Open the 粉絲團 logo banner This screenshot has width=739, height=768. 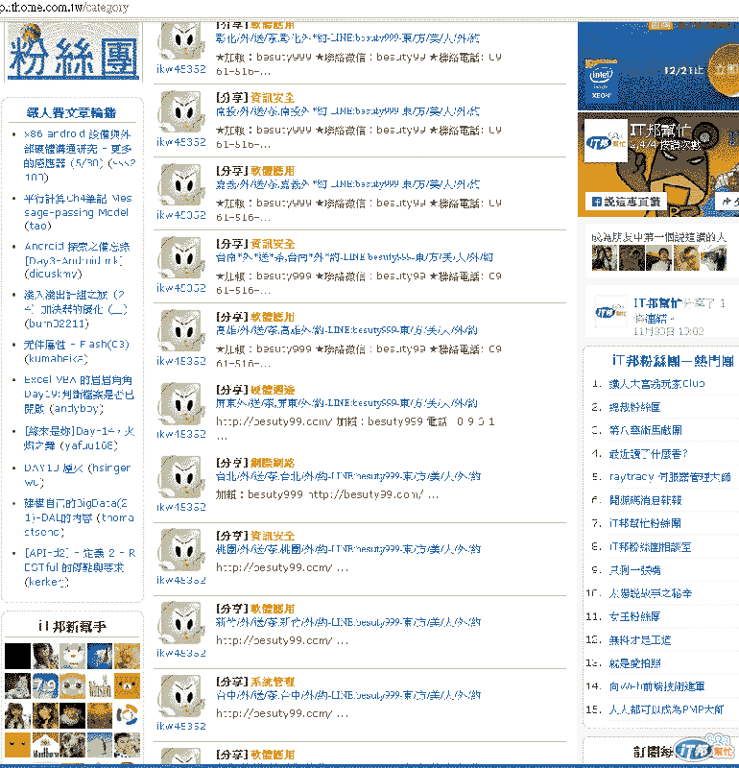[x=74, y=52]
